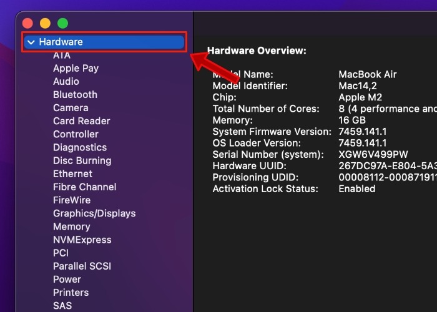The width and height of the screenshot is (437, 312).
Task: Click the System Firmware Version value 7459.141.1
Action: tap(363, 132)
